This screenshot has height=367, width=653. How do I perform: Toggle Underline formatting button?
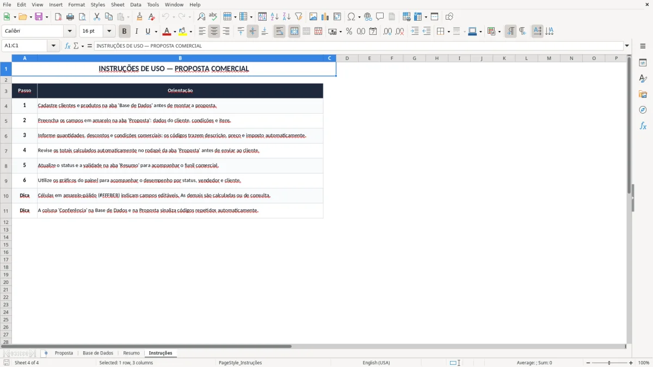147,32
